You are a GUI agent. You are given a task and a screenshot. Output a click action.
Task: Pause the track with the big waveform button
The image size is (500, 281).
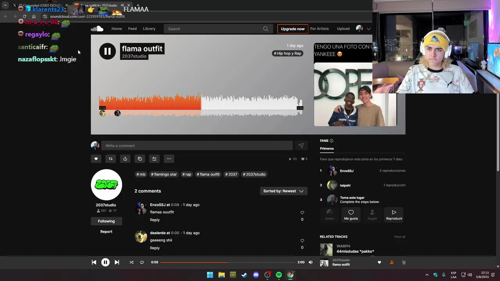(x=107, y=51)
